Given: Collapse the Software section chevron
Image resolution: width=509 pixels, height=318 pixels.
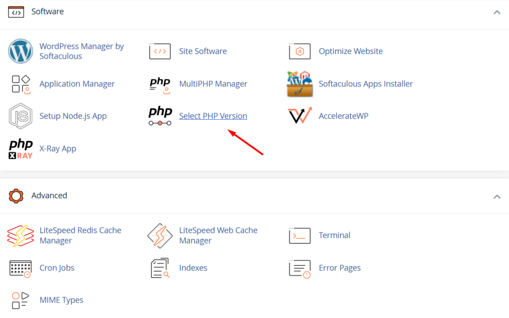Looking at the screenshot, I should pyautogui.click(x=497, y=12).
